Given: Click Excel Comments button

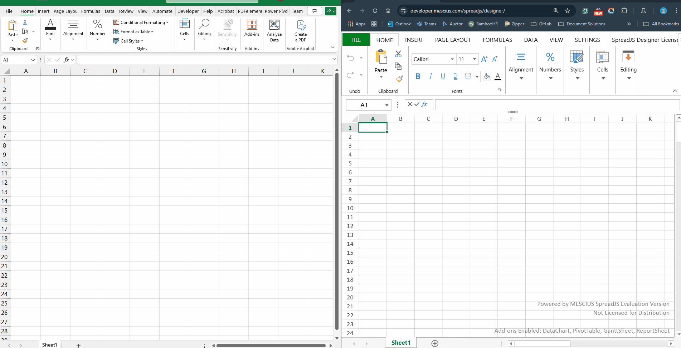Looking at the screenshot, I should coord(314,11).
